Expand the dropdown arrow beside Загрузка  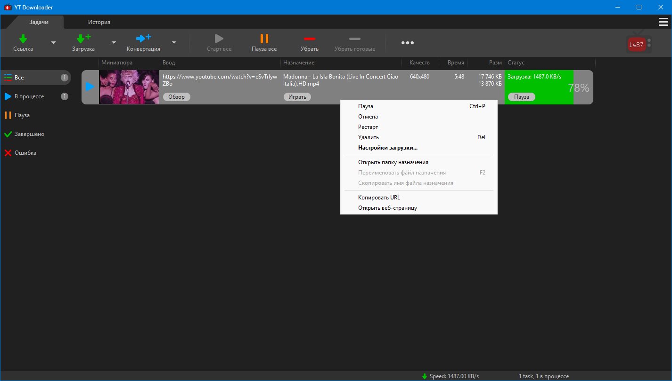114,43
